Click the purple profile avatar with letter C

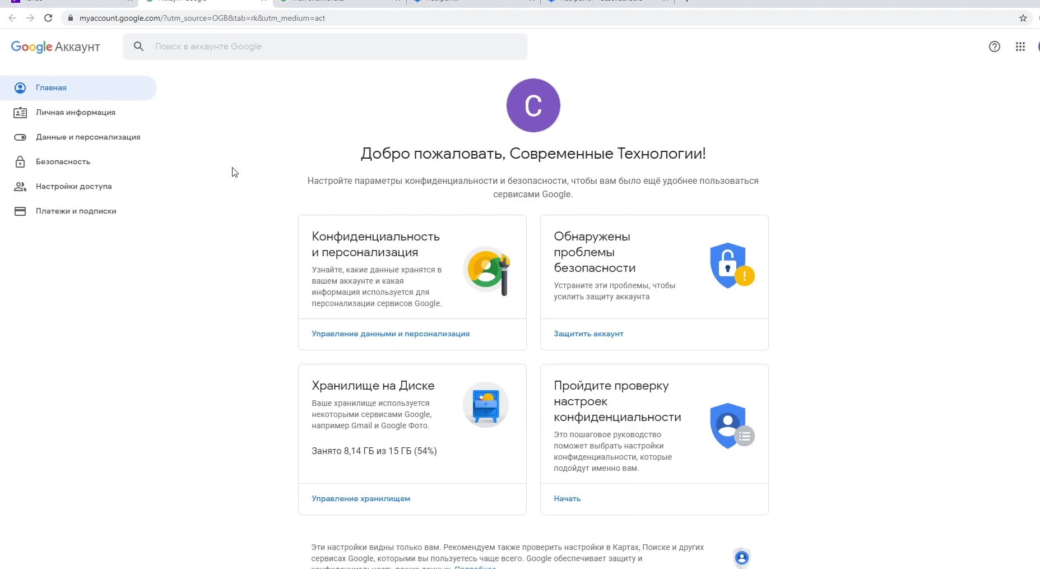533,105
